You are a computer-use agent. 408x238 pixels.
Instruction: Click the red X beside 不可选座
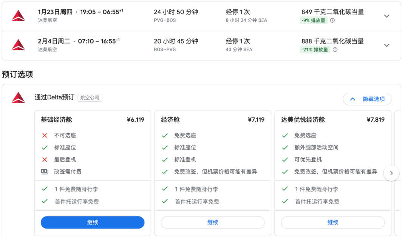pyautogui.click(x=45, y=135)
